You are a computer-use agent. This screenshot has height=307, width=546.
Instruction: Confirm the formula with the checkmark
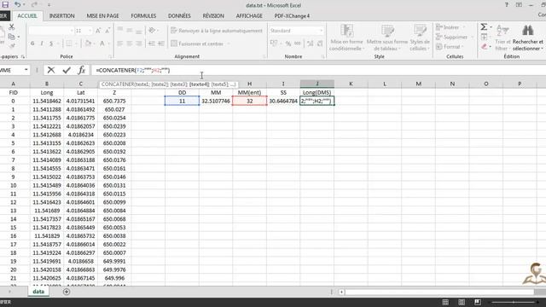[67, 70]
